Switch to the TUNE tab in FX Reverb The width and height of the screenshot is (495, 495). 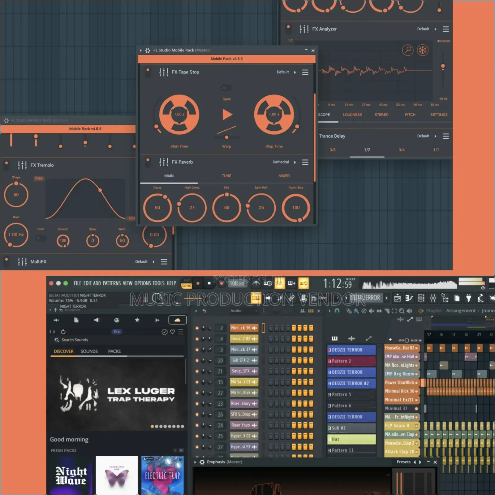[x=226, y=176]
